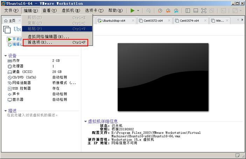The height and width of the screenshot is (159, 246).
Task: Click the green power-on play icon in toolbar
Action: tap(133, 10)
